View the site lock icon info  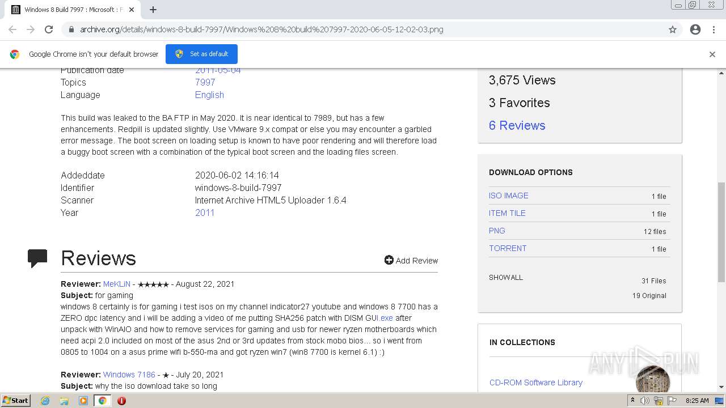(x=71, y=29)
